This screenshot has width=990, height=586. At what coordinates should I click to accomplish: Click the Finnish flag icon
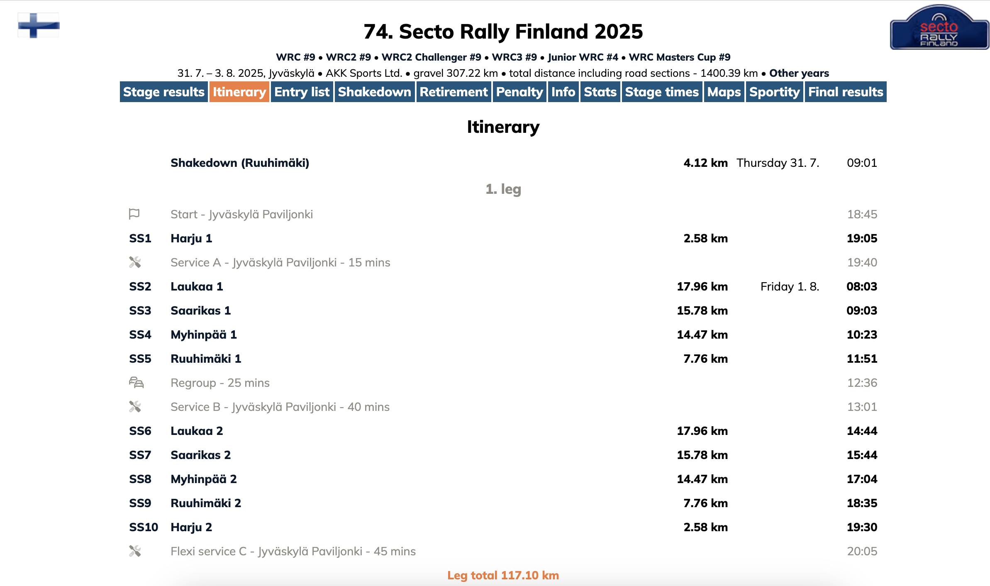[39, 25]
